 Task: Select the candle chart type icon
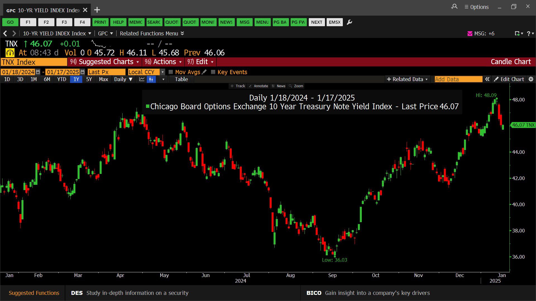coord(151,79)
